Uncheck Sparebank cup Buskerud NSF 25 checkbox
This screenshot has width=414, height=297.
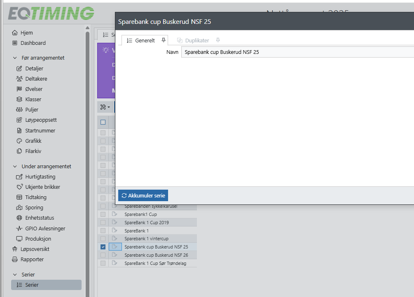(103, 247)
